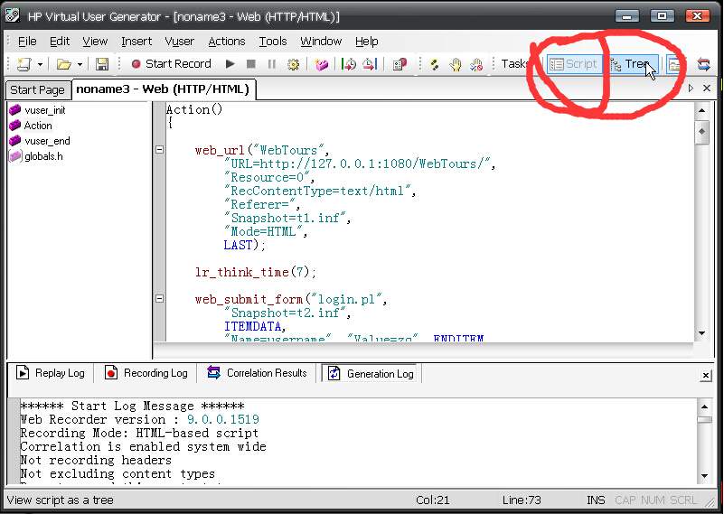Close the log output pane

(x=706, y=376)
